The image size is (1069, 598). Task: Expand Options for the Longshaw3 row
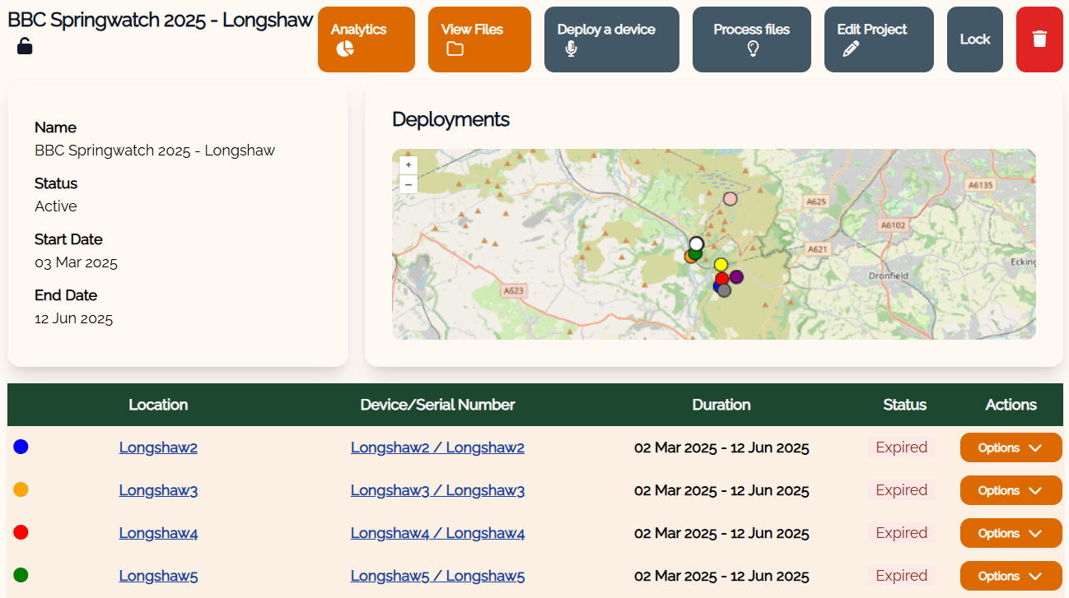pos(1011,490)
